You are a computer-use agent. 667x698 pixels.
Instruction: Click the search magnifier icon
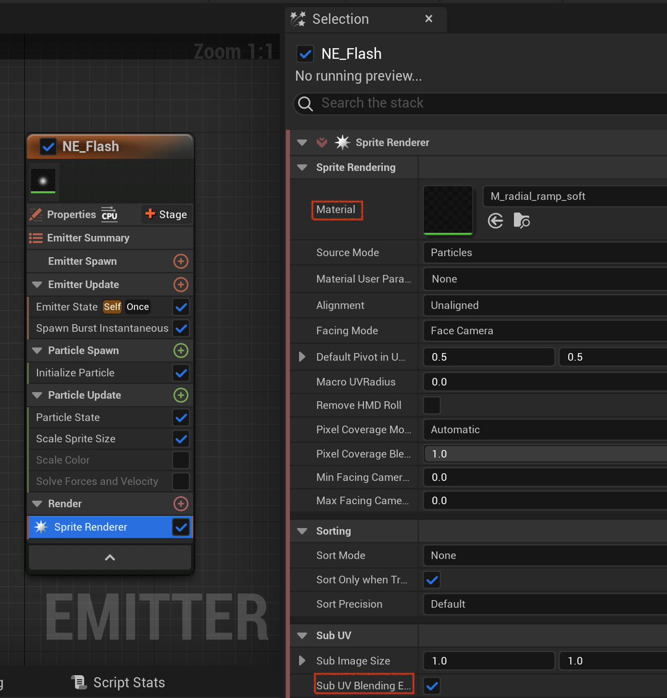coord(305,103)
